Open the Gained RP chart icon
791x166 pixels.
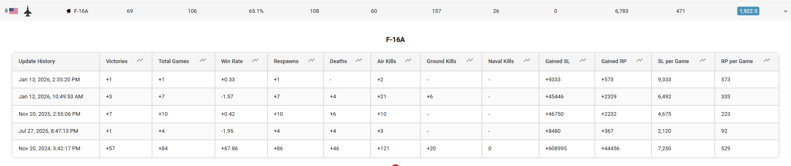[x=640, y=61]
